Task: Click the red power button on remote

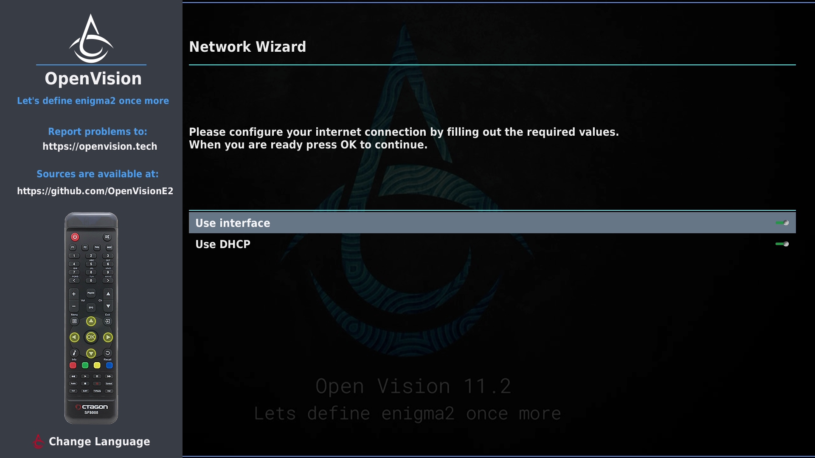Action: [75, 237]
